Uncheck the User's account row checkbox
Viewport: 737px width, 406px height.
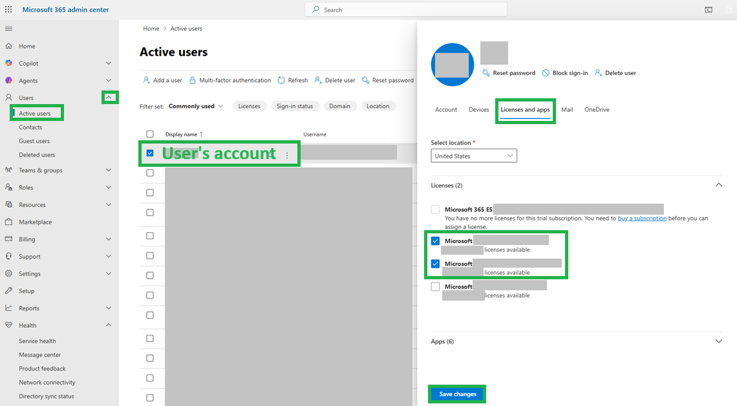[x=150, y=153]
